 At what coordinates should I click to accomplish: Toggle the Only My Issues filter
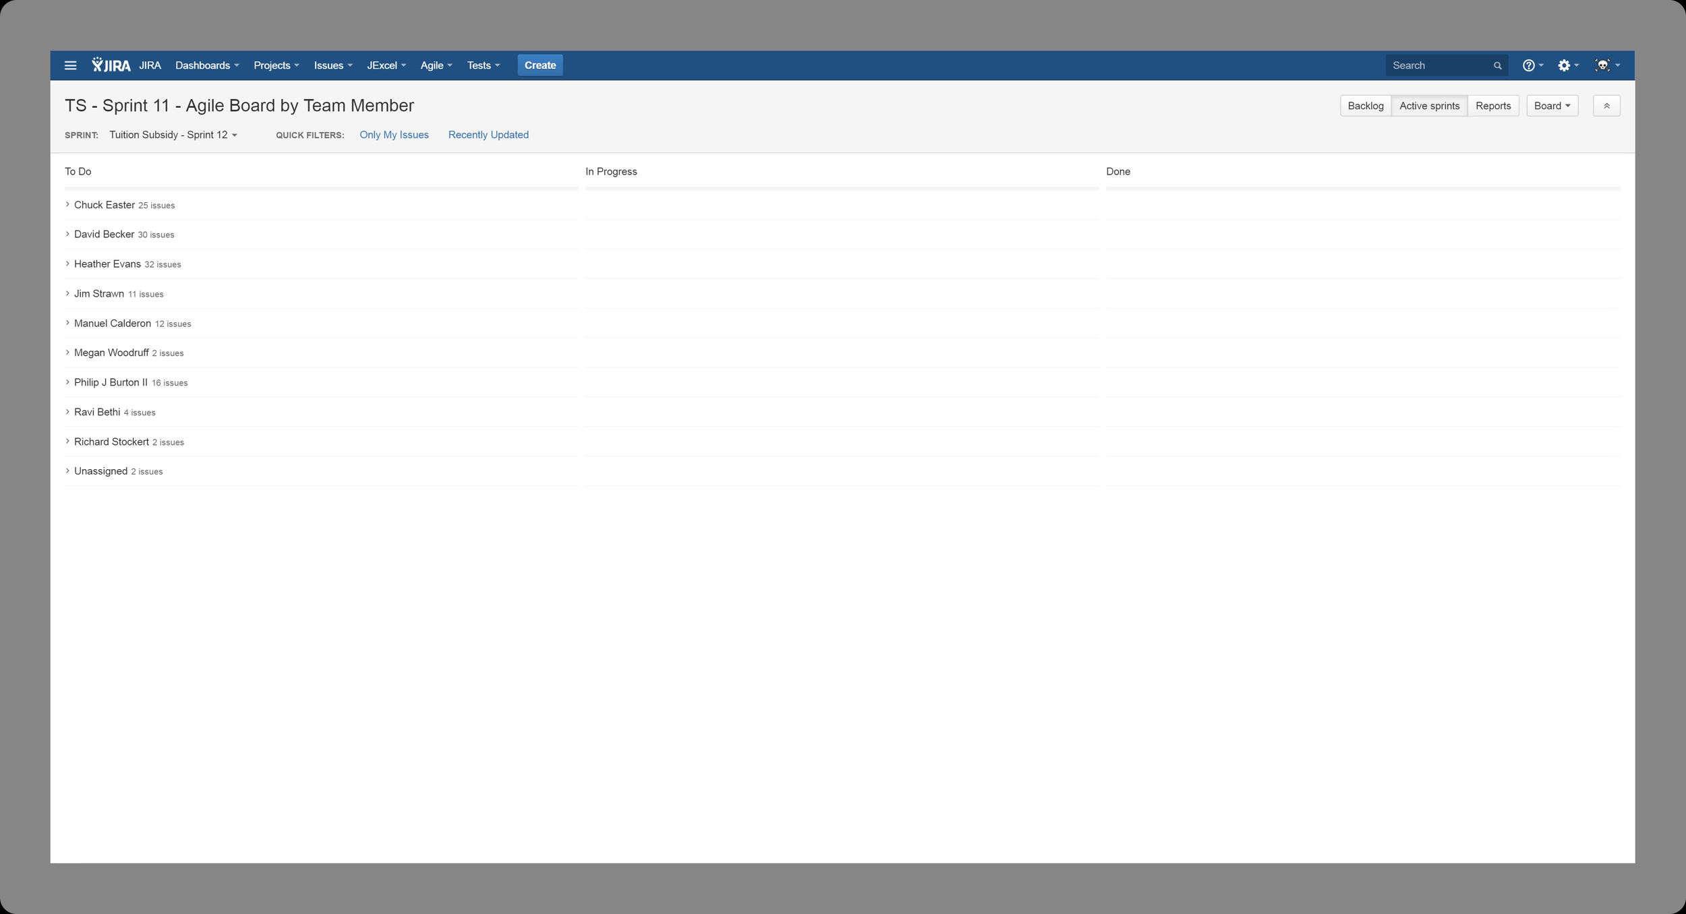pos(394,135)
